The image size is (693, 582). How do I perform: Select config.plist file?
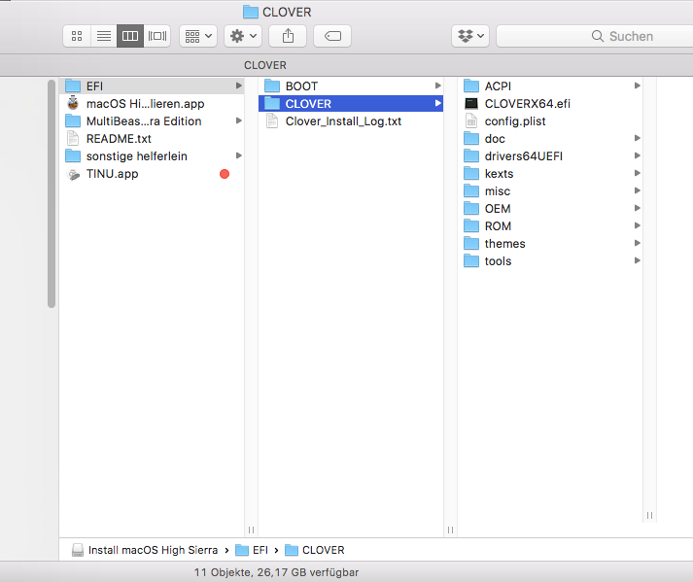tap(550, 121)
